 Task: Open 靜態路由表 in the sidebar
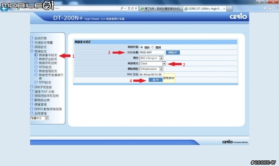42,100
